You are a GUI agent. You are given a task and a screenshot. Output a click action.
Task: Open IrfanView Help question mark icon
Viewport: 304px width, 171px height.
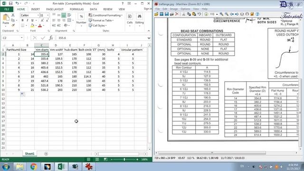click(x=257, y=14)
